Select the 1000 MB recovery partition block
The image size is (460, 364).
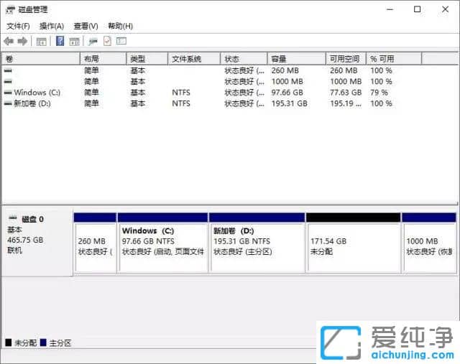[x=428, y=246]
